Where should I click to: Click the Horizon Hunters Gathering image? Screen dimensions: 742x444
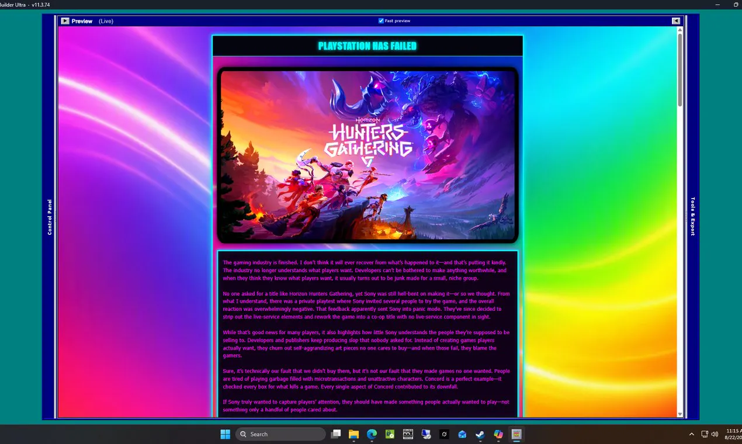367,155
